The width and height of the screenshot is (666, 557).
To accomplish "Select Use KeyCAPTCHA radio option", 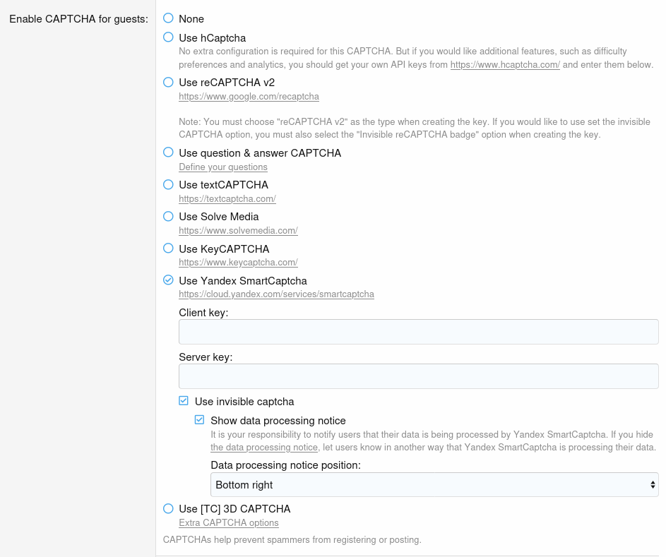I will (168, 248).
